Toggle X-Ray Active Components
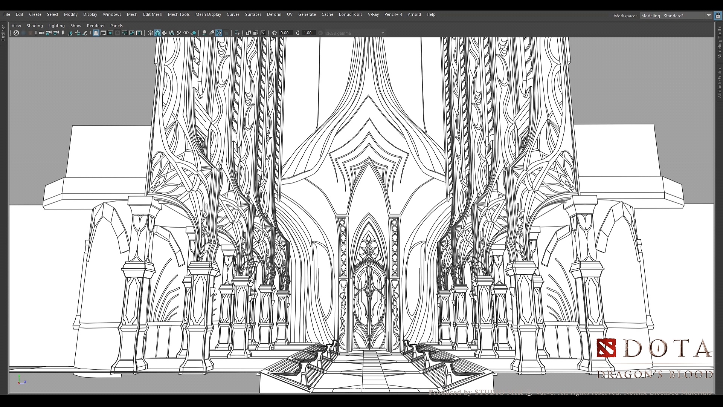The image size is (723, 407). (x=256, y=33)
